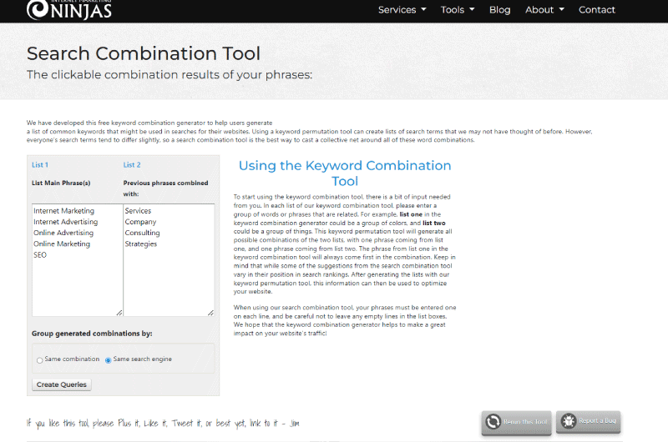
Task: Click the 'Internet Marketing' line in List 1
Action: (64, 211)
